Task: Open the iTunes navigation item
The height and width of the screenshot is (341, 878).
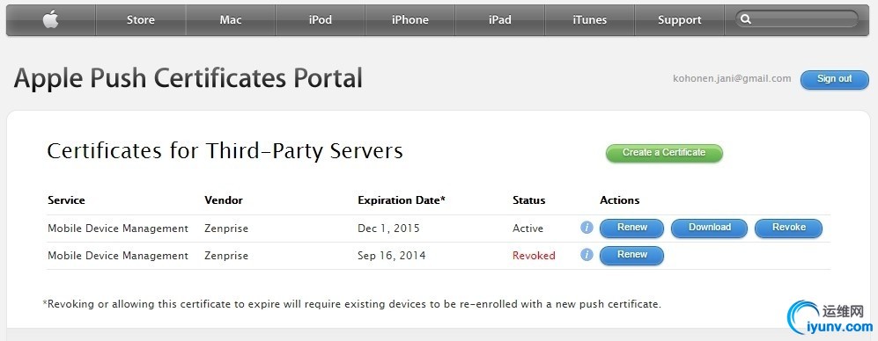Action: 590,19
